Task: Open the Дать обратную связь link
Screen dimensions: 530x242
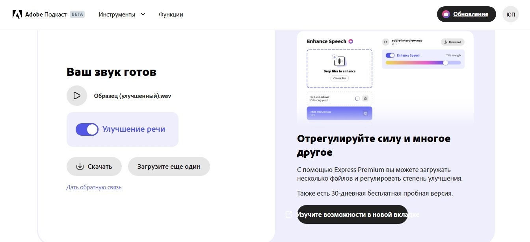Action: 94,187
